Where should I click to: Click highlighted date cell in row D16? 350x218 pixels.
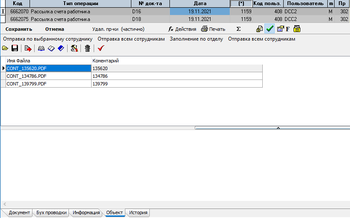(x=200, y=12)
